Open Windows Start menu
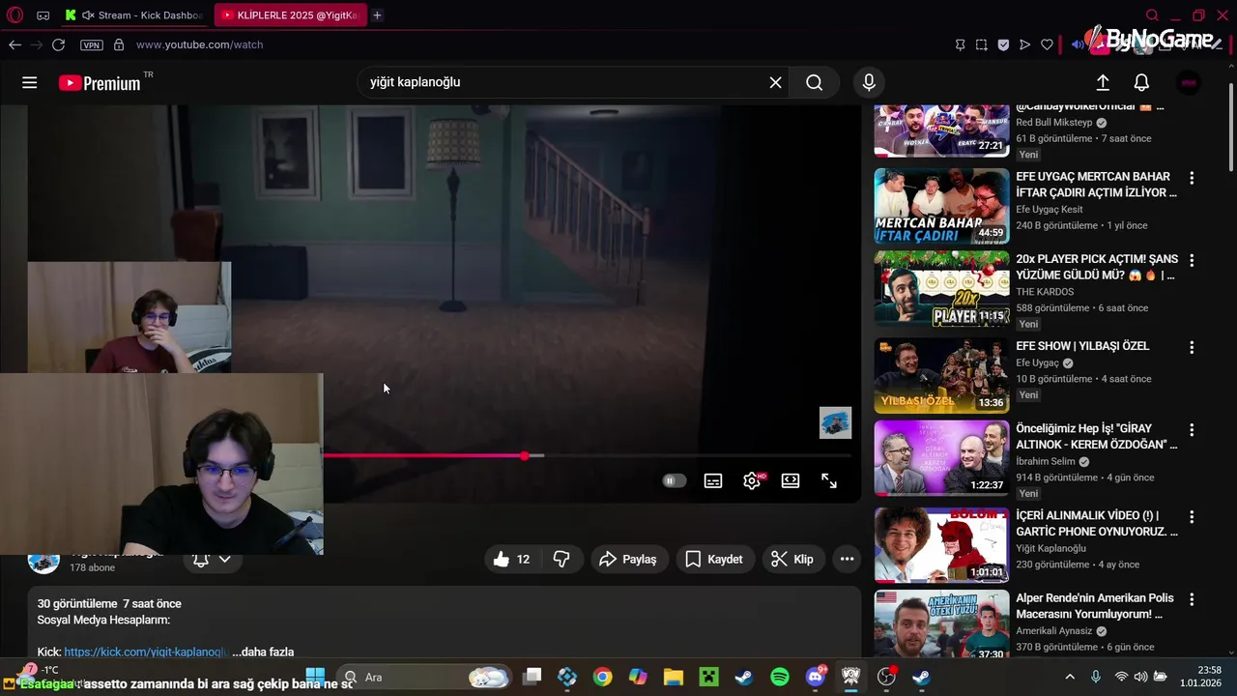 (x=315, y=678)
